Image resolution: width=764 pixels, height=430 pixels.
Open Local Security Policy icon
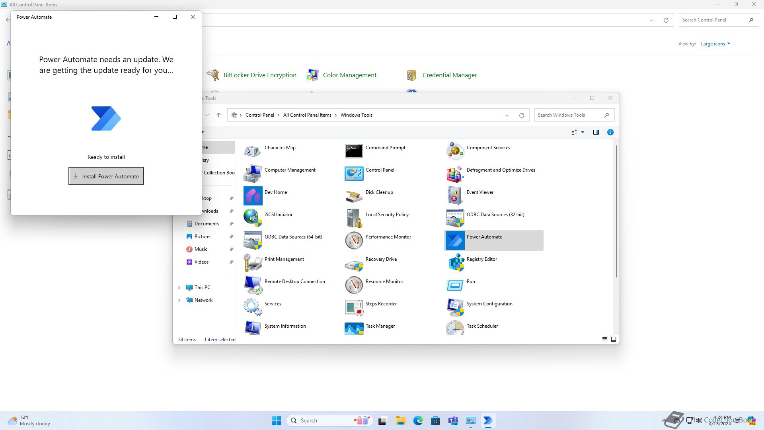pyautogui.click(x=354, y=218)
